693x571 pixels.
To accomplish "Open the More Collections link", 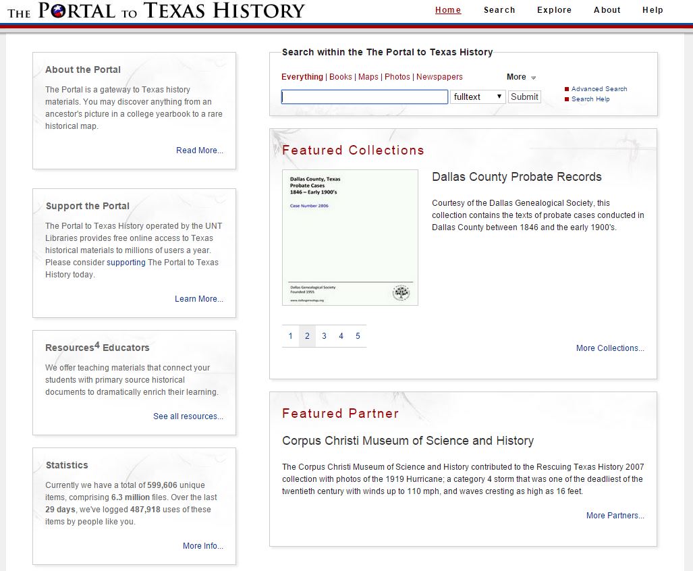I will click(x=610, y=348).
